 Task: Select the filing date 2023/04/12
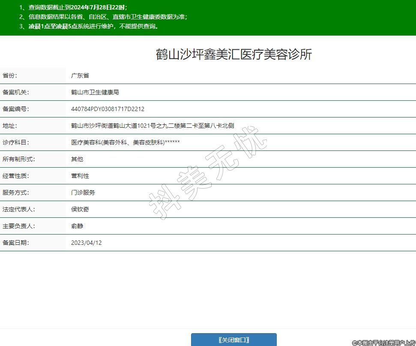[x=87, y=243]
